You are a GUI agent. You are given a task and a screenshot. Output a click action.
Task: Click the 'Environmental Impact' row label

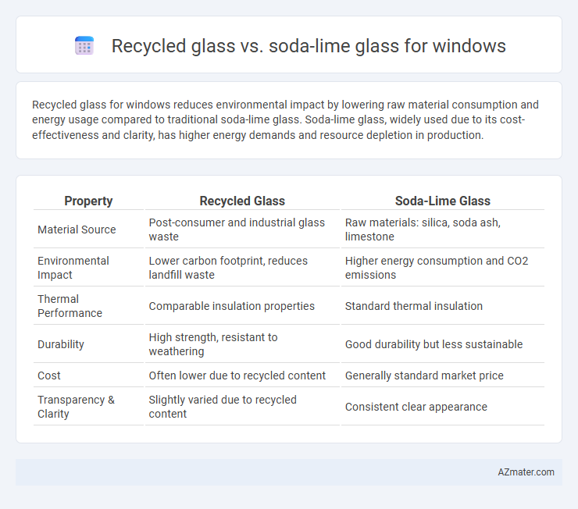pyautogui.click(x=73, y=268)
